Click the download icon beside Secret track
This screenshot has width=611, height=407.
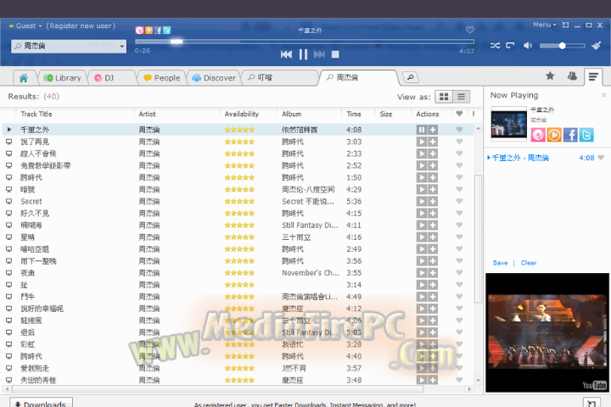click(x=8, y=201)
